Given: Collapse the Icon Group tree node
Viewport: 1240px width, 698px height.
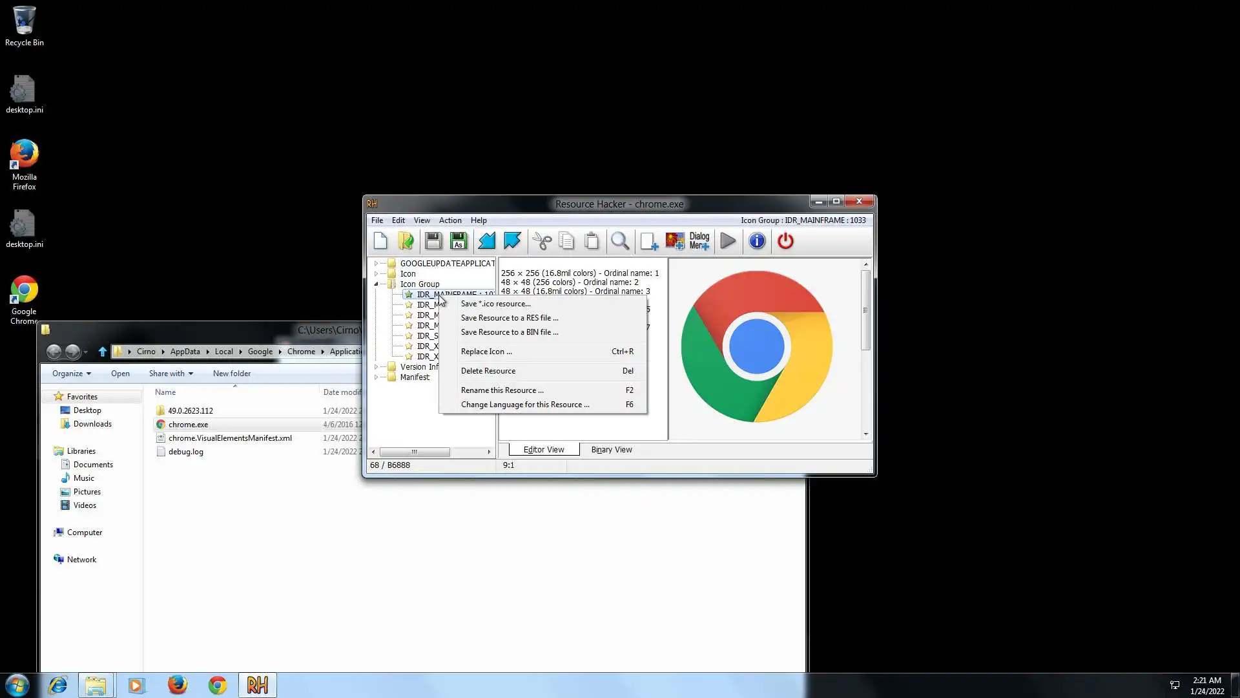Looking at the screenshot, I should pos(377,284).
